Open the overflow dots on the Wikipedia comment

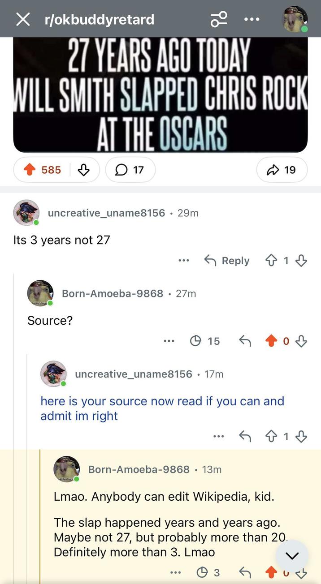pyautogui.click(x=176, y=572)
